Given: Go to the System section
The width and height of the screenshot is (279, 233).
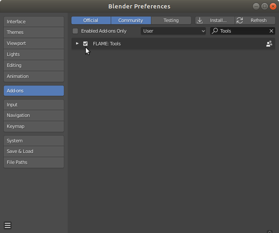Looking at the screenshot, I should [34, 141].
